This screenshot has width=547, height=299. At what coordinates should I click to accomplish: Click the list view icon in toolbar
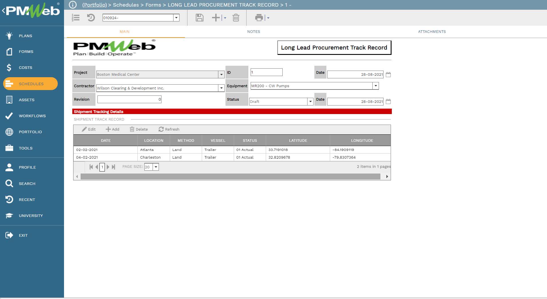(75, 18)
